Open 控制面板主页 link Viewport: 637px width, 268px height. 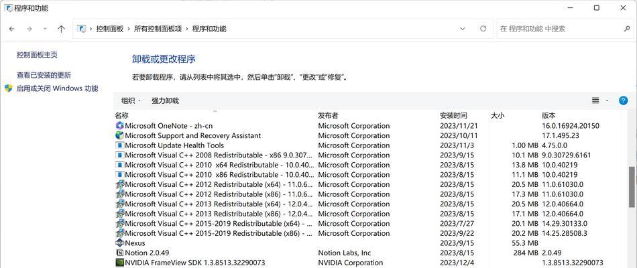(x=37, y=55)
